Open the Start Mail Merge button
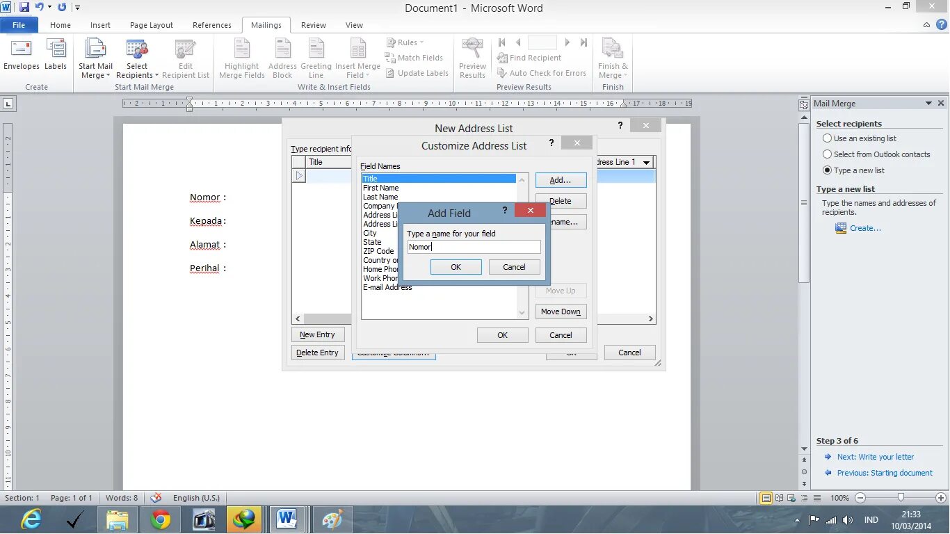 95,58
